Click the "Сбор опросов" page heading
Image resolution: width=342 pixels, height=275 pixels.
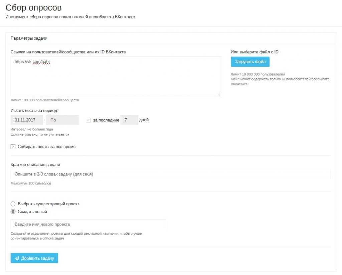33,8
